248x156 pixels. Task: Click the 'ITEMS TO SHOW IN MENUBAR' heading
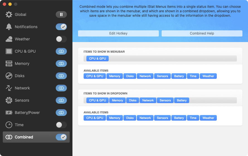point(104,52)
